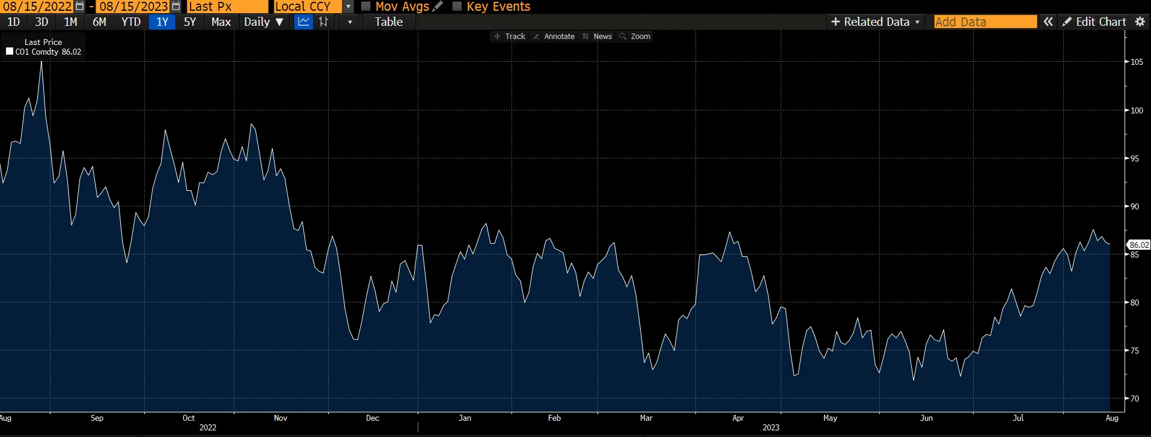1151x437 pixels.
Task: Click the CO1 Comdty legend white swatch
Action: (10, 52)
